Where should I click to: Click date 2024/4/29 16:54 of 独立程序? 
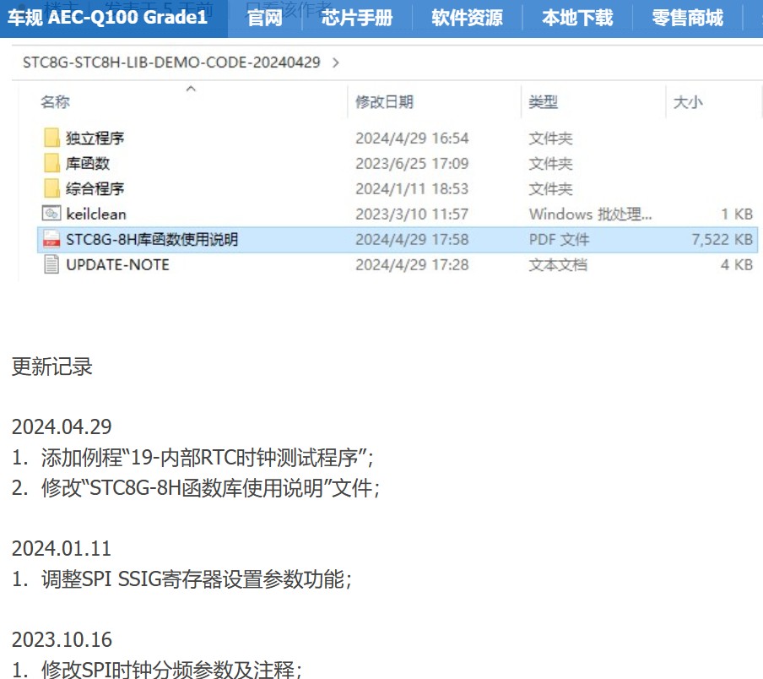(x=412, y=139)
